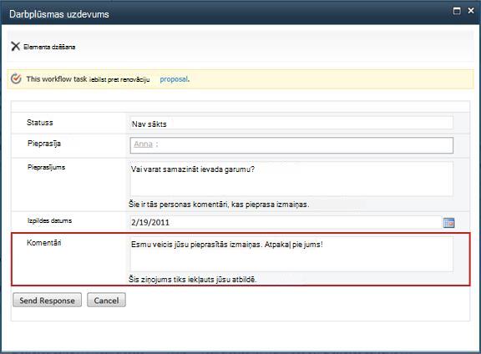The image size is (481, 354).
Task: Click the Darbplūsmas uzdevums title text
Action: pos(59,14)
